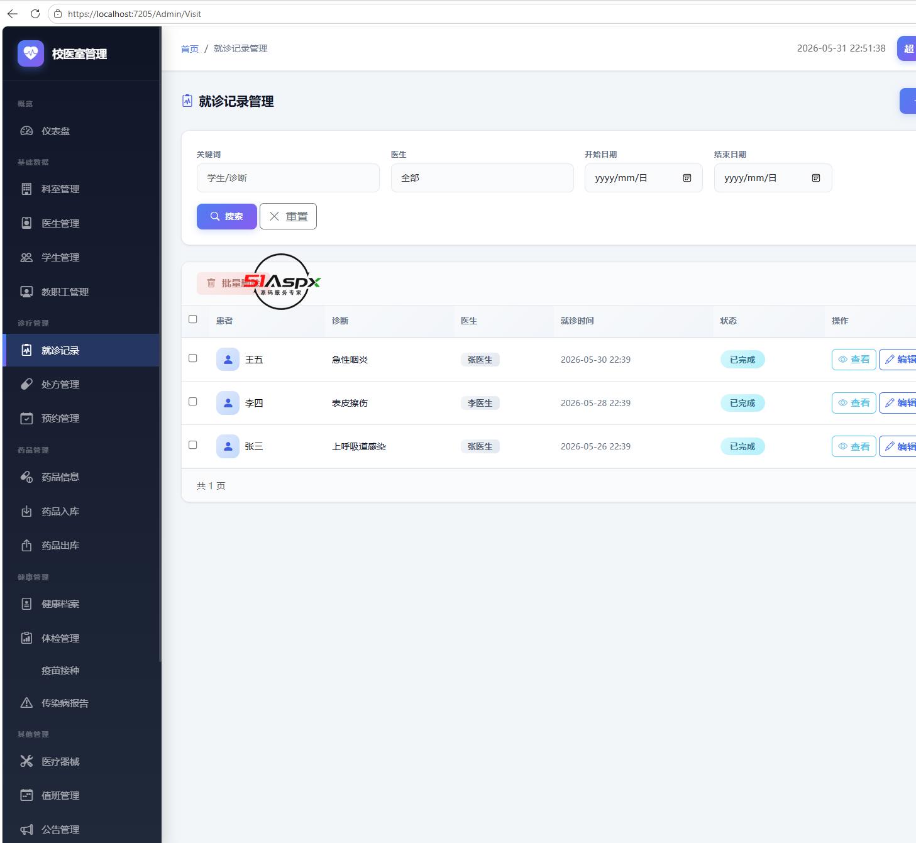Click the site info lock icon
The width and height of the screenshot is (916, 843).
pos(58,13)
